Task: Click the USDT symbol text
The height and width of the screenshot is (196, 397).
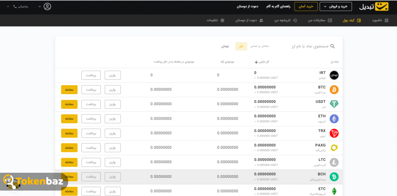Action: click(x=321, y=101)
